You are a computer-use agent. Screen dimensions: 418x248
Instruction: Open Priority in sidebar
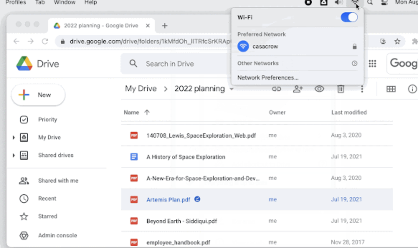tap(47, 120)
